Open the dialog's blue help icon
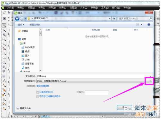This screenshot has height=119, width=161. coord(149,25)
